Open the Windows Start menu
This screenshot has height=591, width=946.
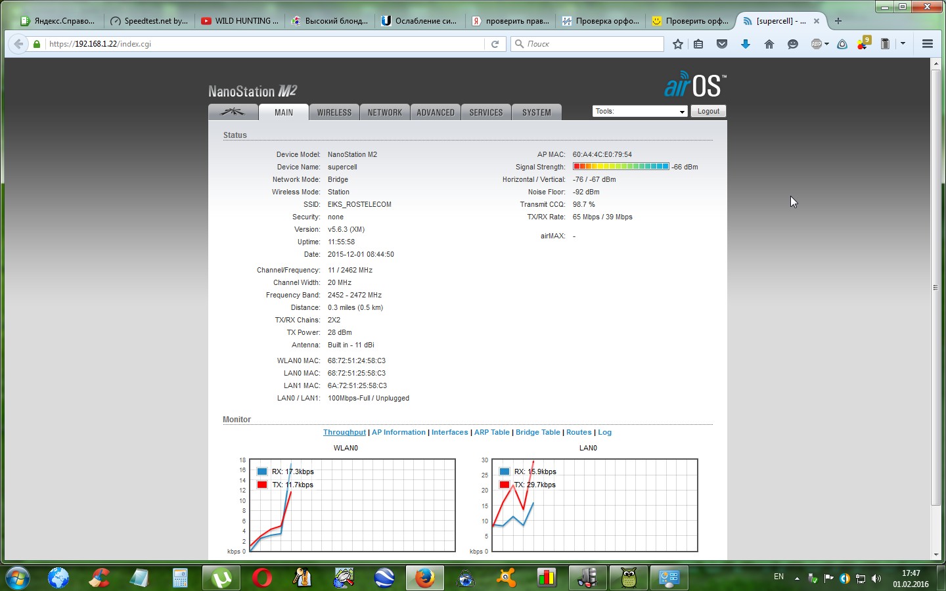[17, 578]
